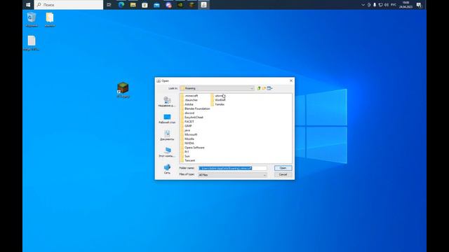Select the java folder
The height and width of the screenshot is (252, 449).
(185, 130)
